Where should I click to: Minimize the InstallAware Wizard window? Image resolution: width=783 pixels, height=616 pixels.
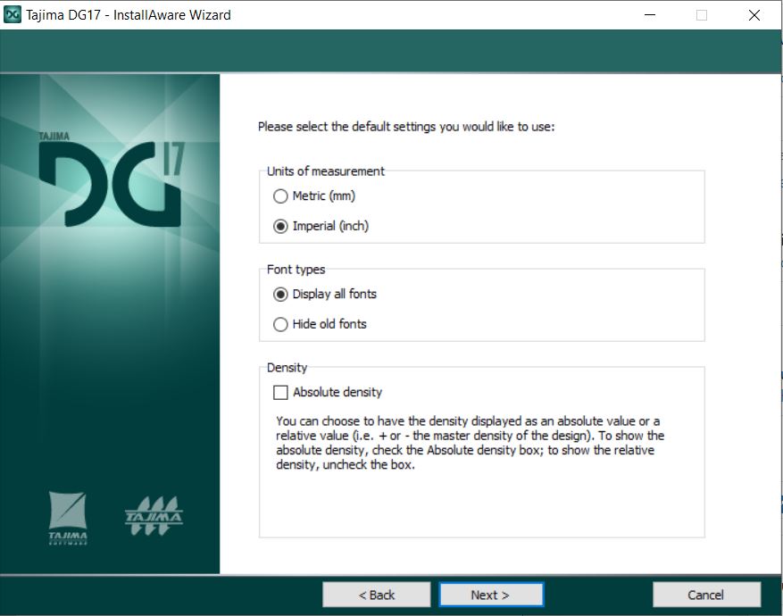(650, 15)
